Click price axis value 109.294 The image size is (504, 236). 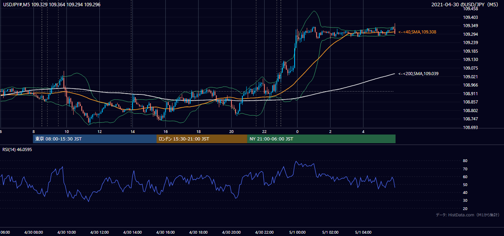(470, 34)
